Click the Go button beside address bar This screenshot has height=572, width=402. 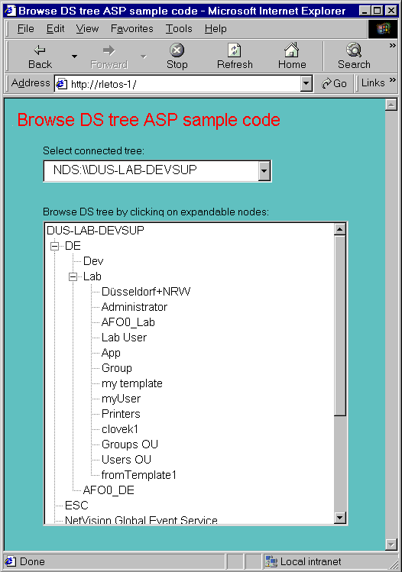(334, 83)
